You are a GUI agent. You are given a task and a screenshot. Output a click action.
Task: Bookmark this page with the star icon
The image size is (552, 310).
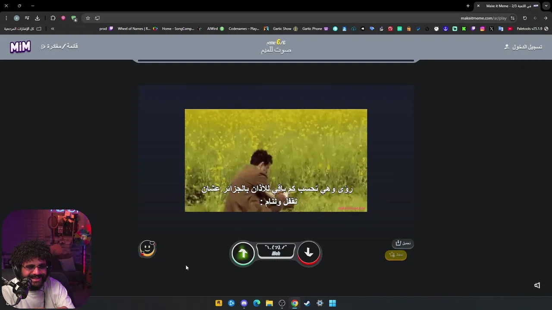[88, 18]
